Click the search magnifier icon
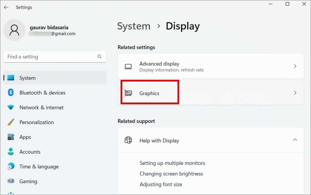Screen dimensions: 311x195 pyautogui.click(x=99, y=57)
